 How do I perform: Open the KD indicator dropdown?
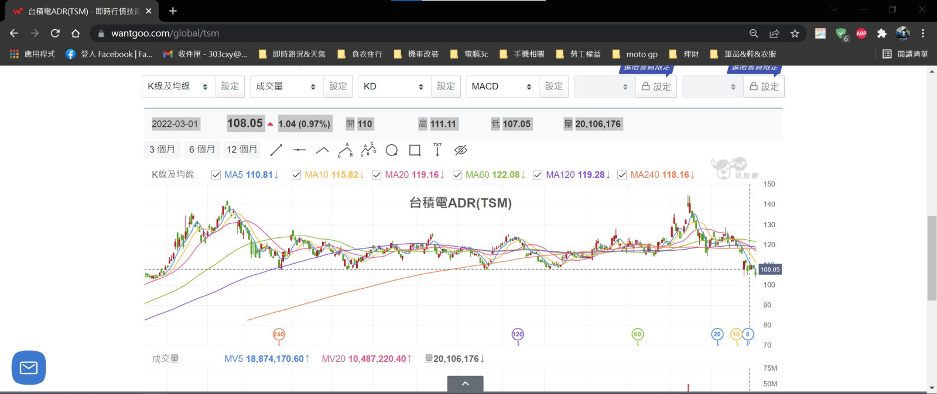(394, 87)
